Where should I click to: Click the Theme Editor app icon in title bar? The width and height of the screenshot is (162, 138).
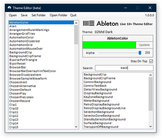[9, 8]
